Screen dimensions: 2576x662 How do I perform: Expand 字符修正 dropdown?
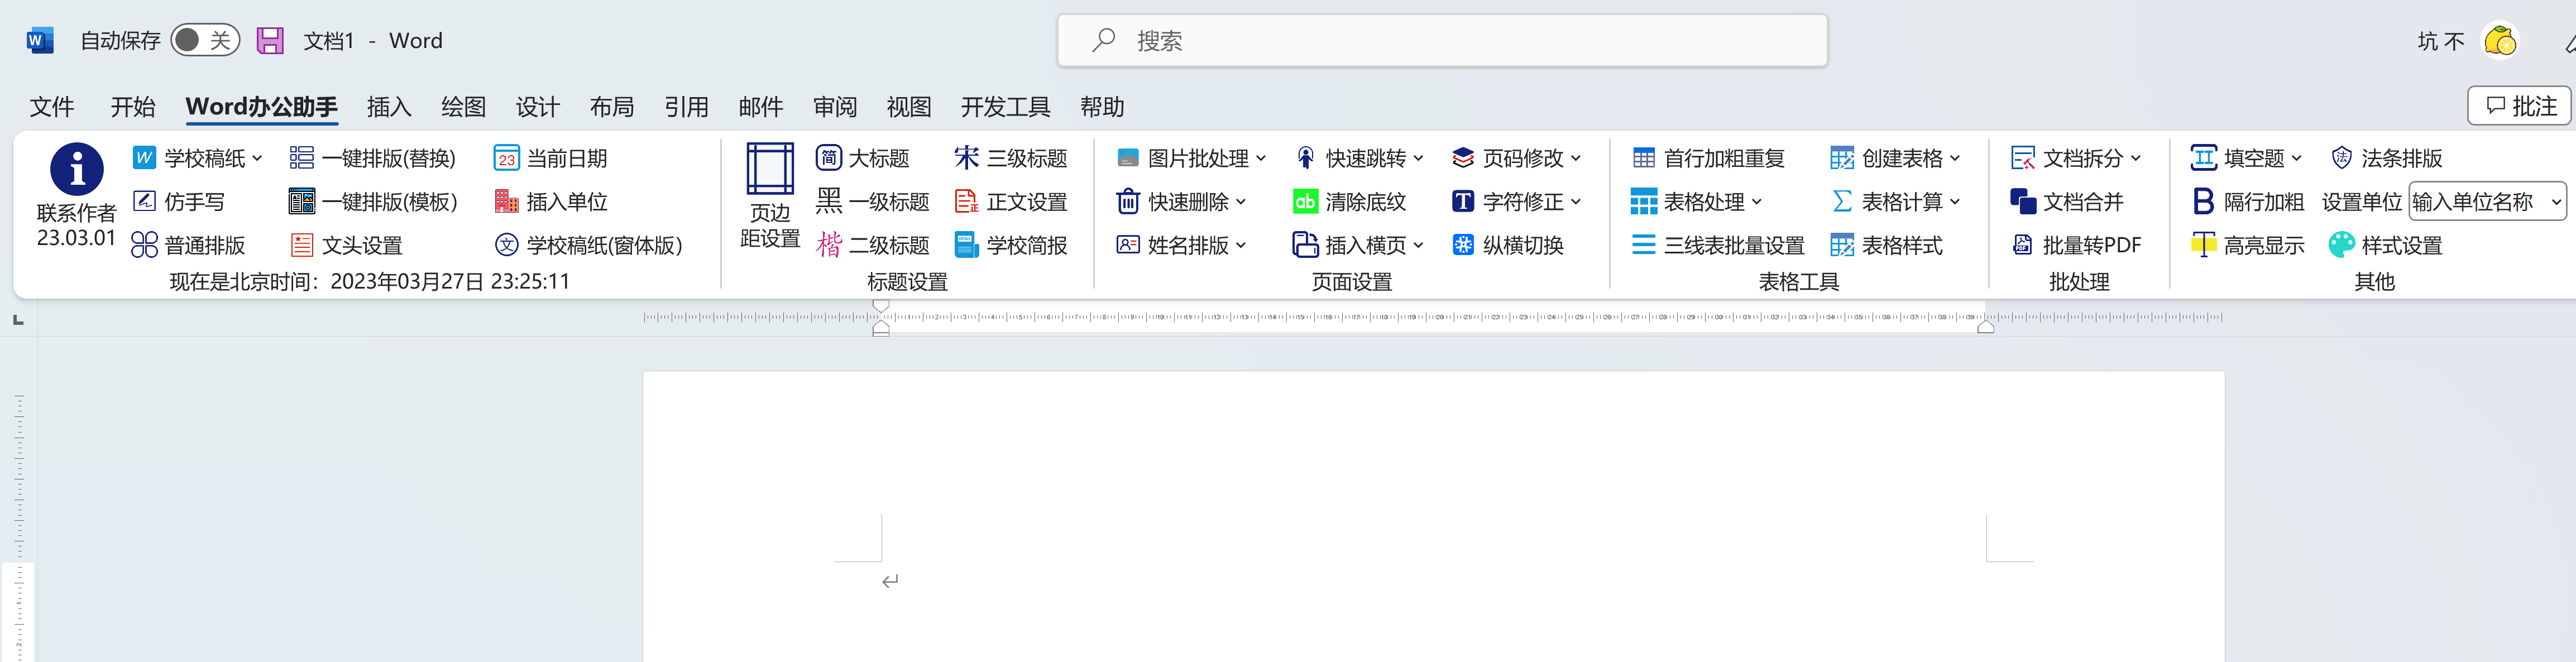pos(1576,202)
